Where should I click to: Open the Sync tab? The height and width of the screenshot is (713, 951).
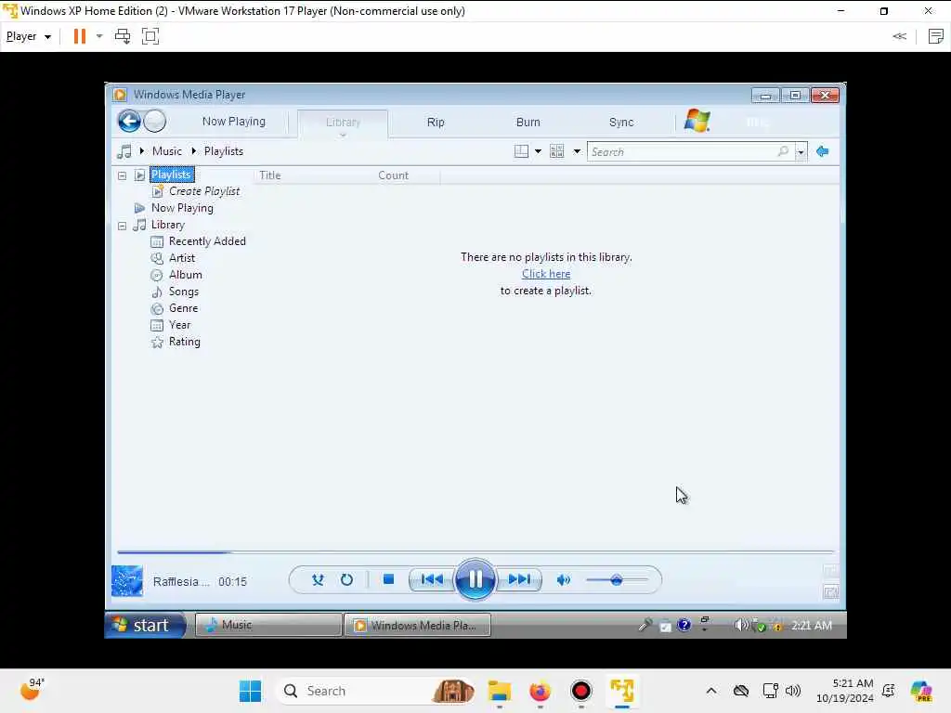coord(621,122)
